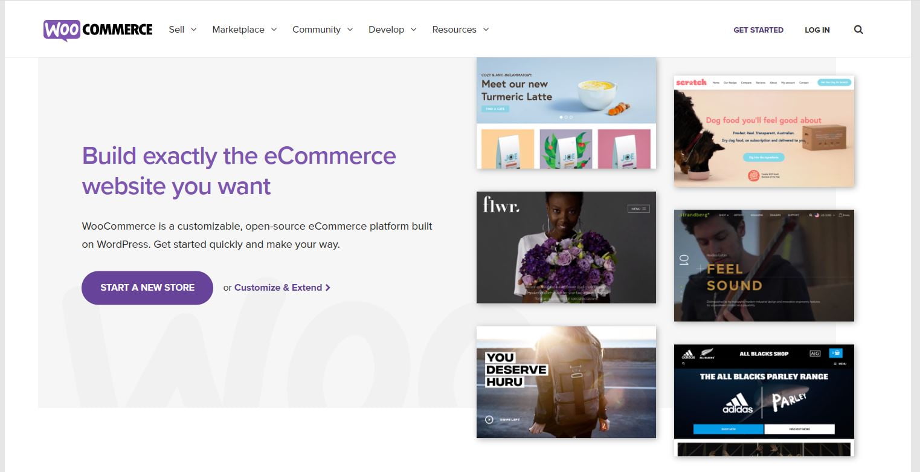
Task: Click the adidas logo in the All Blacks thumbnail
Action: [x=689, y=354]
